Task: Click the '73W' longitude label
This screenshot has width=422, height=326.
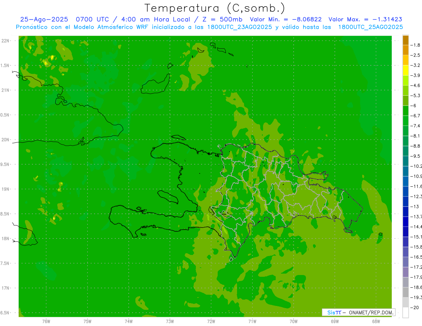Action: tap(170, 321)
